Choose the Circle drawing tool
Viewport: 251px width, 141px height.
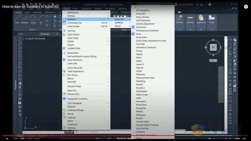tap(33, 19)
